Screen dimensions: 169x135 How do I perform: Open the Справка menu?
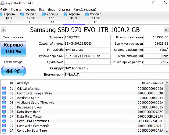(x=64, y=9)
